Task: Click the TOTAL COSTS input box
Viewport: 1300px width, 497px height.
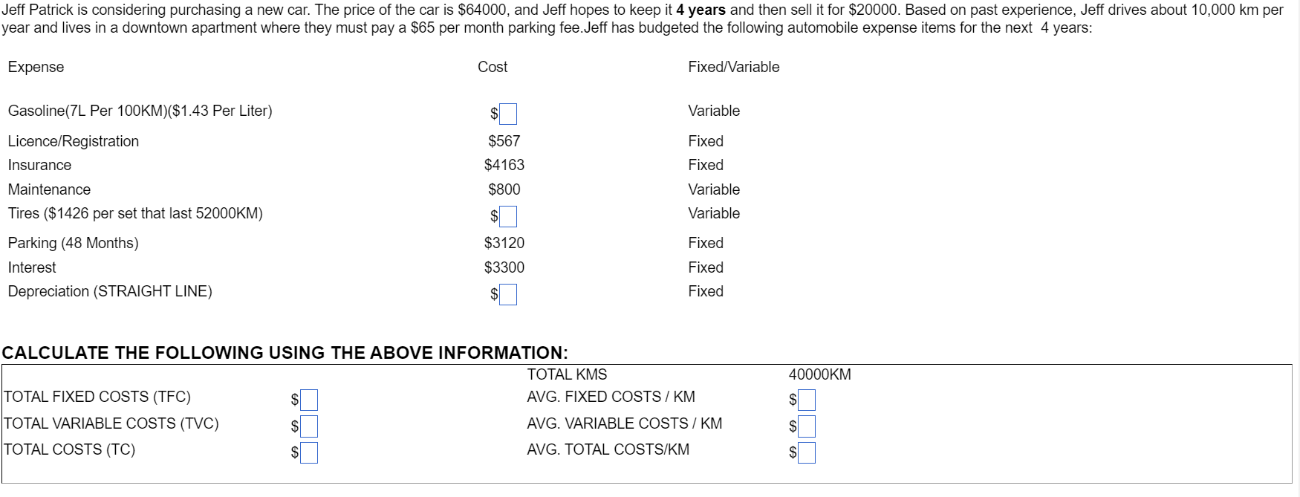Action: coord(309,452)
